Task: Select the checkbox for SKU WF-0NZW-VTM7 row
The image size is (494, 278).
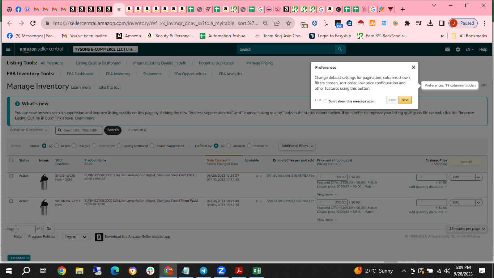Action: (x=11, y=201)
